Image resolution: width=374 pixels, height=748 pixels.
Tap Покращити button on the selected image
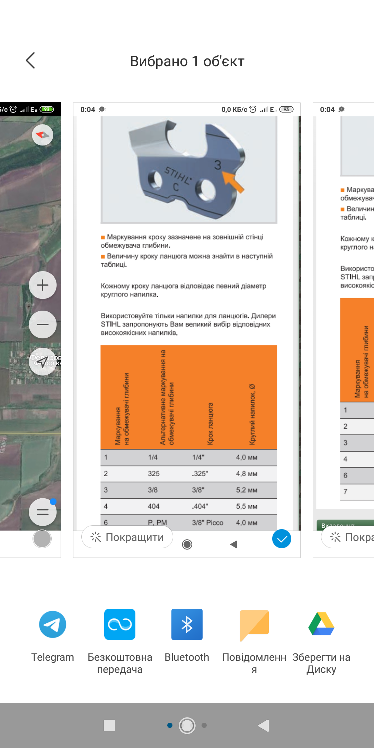click(127, 537)
